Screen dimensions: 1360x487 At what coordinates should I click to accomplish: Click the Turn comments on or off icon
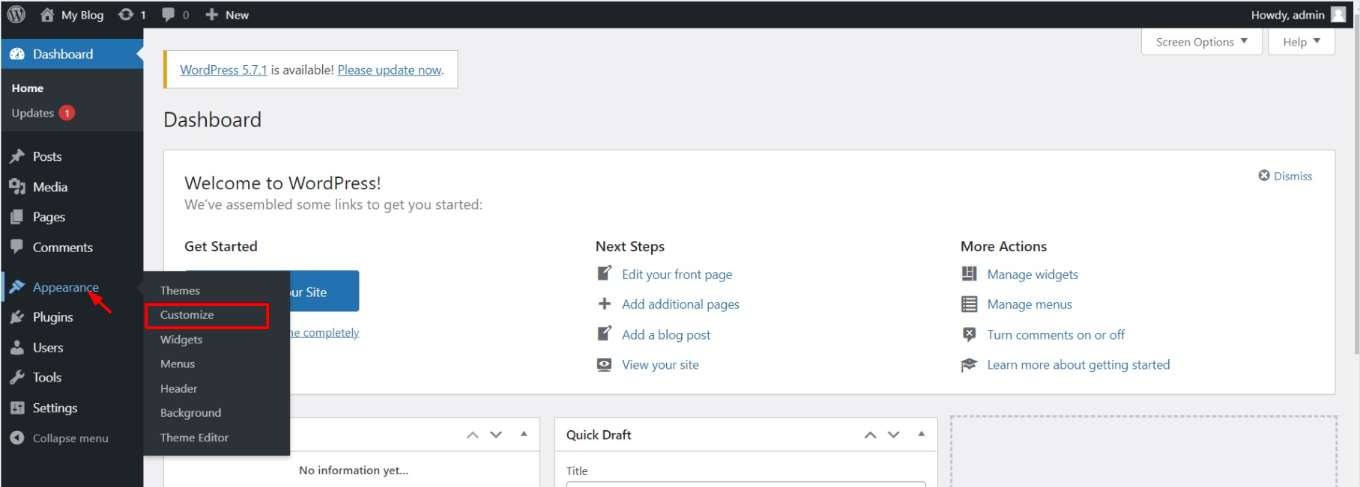click(x=969, y=334)
